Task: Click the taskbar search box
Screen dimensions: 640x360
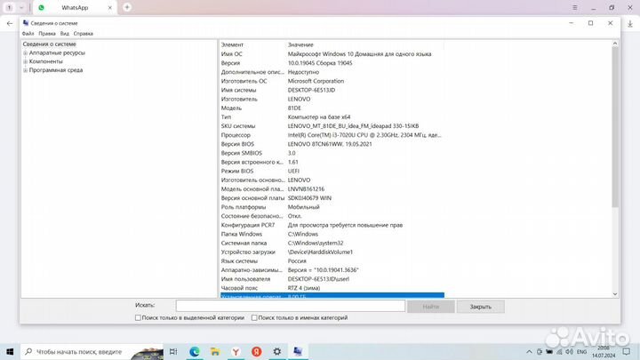Action: coord(92,351)
